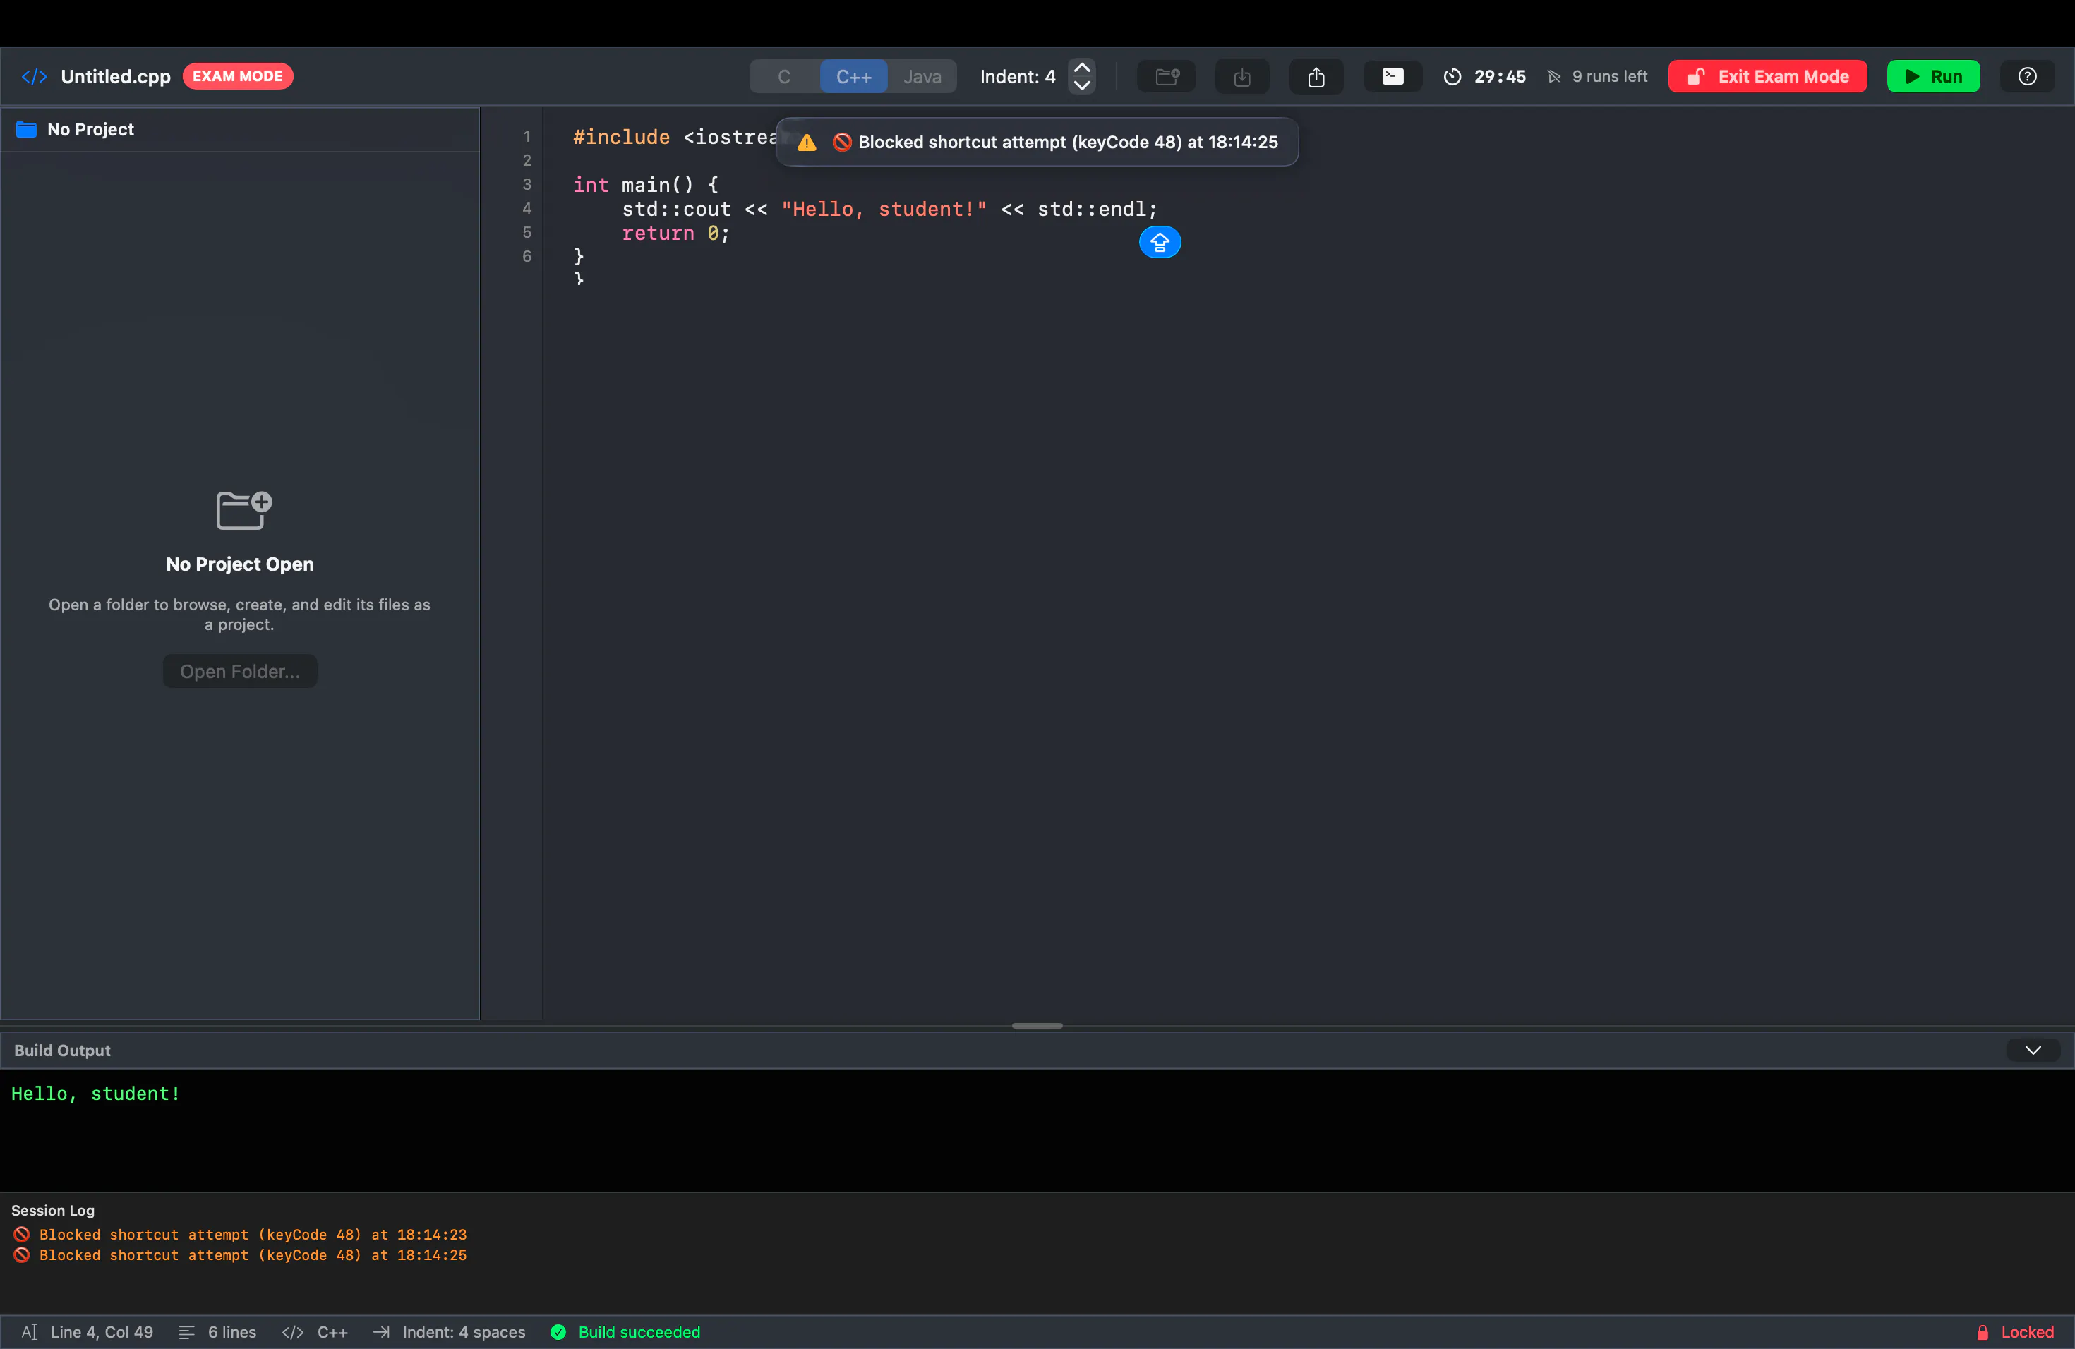2075x1349 pixels.
Task: Click the 'return 0;' line
Action: coord(675,234)
